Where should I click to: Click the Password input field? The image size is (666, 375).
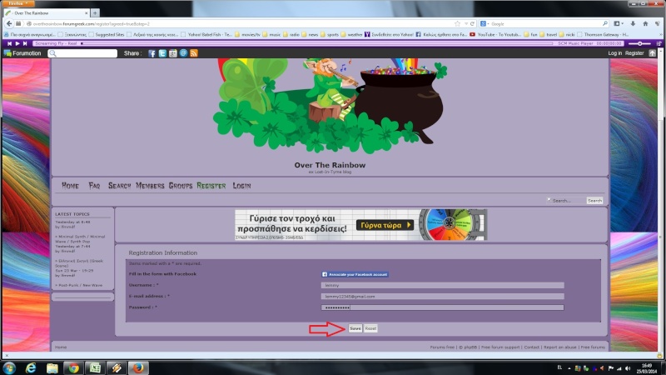pos(443,307)
